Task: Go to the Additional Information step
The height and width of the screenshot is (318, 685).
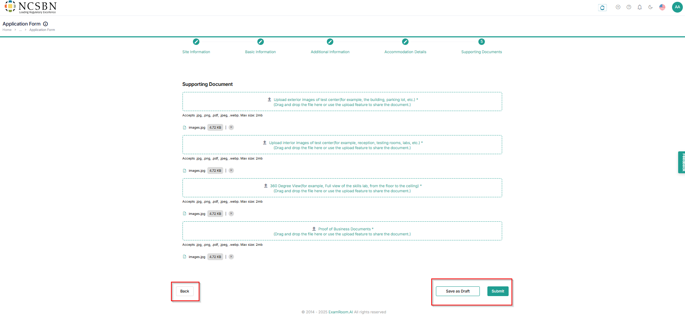Action: point(330,52)
